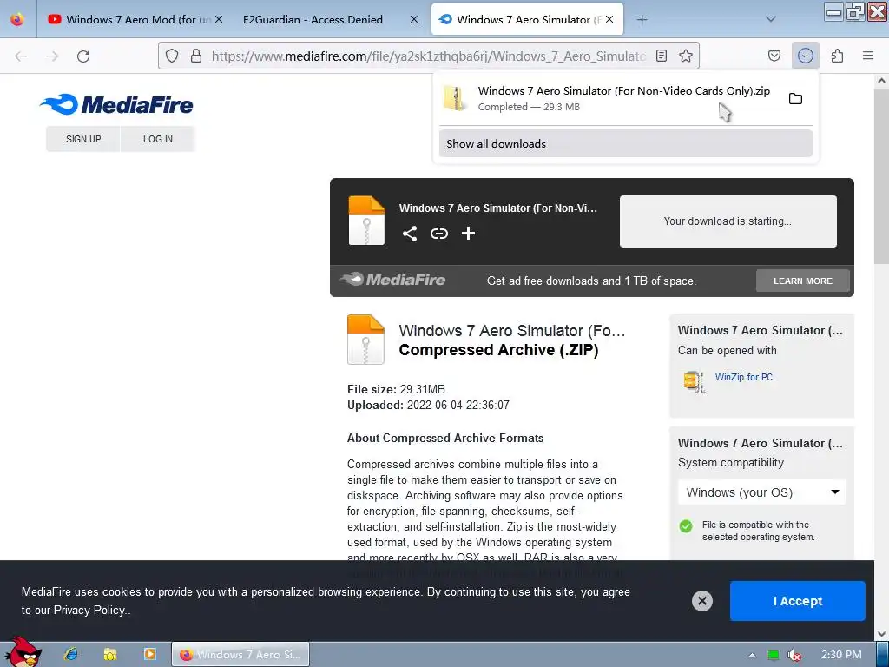The height and width of the screenshot is (667, 889).
Task: Click the orange zip file icon in dark banner
Action: tap(366, 220)
